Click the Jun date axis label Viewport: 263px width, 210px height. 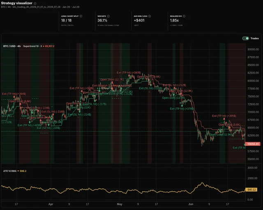191,204
